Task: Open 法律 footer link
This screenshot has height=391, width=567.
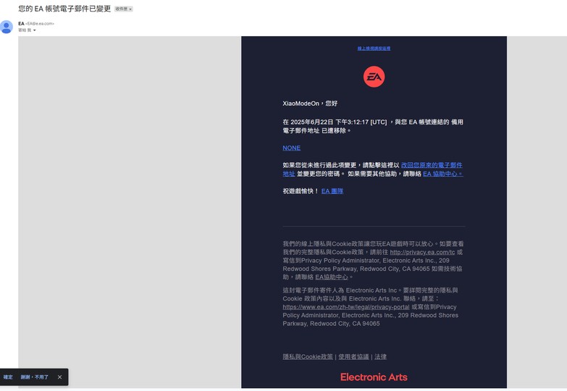Action: click(x=380, y=357)
